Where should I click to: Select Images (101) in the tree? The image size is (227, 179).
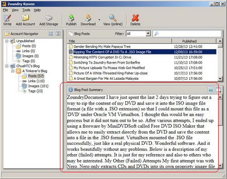(x=38, y=86)
